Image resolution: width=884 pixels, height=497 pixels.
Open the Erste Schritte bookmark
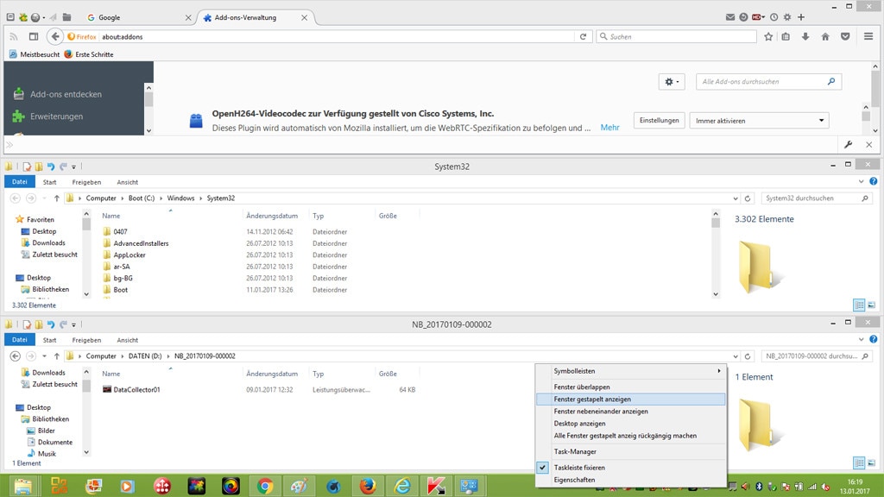pyautogui.click(x=89, y=54)
